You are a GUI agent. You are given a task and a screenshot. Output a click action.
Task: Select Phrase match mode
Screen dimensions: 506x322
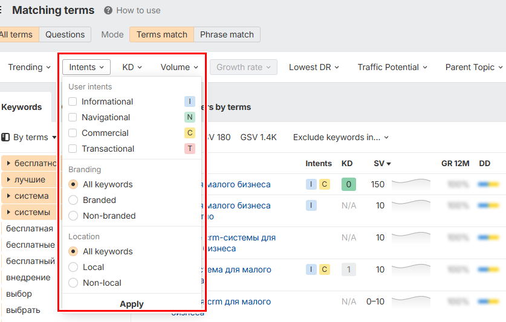point(227,34)
